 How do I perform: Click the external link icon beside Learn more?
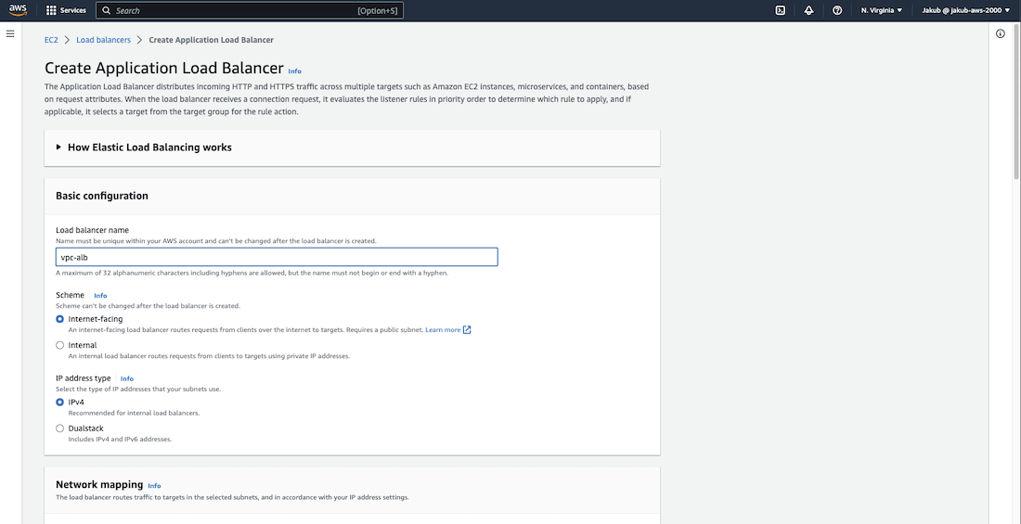[467, 329]
